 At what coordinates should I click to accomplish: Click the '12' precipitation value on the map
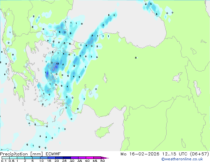click(57, 63)
